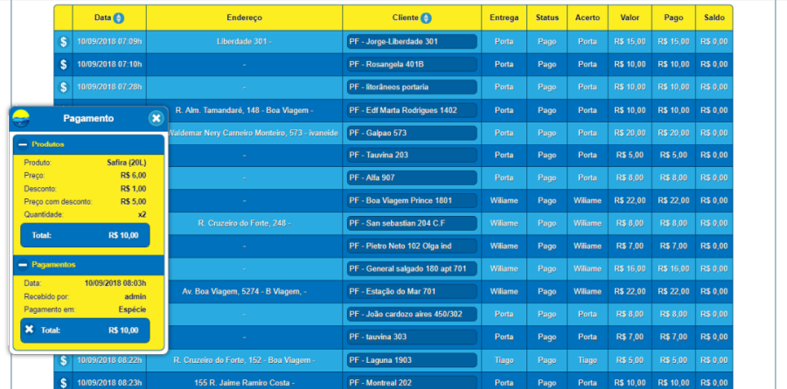Collapse the Pagamentos section

click(22, 264)
